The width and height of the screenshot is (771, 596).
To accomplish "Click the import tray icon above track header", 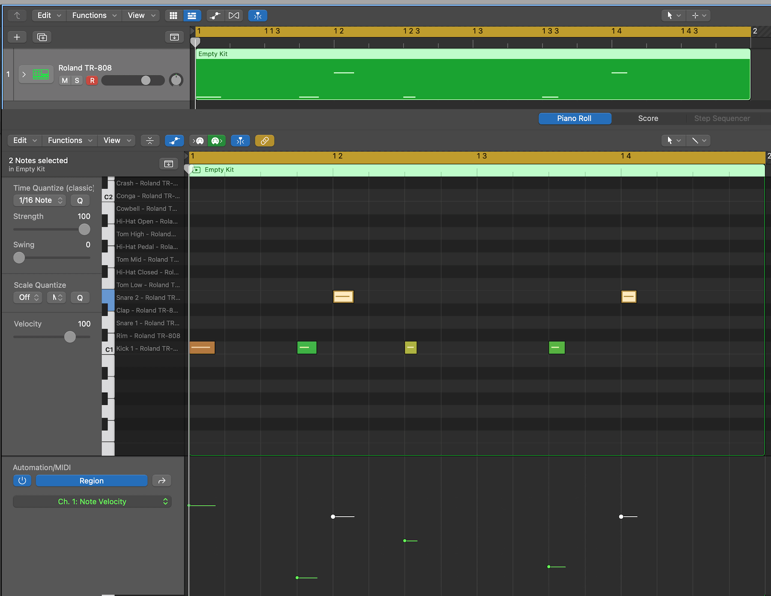I will pyautogui.click(x=174, y=37).
